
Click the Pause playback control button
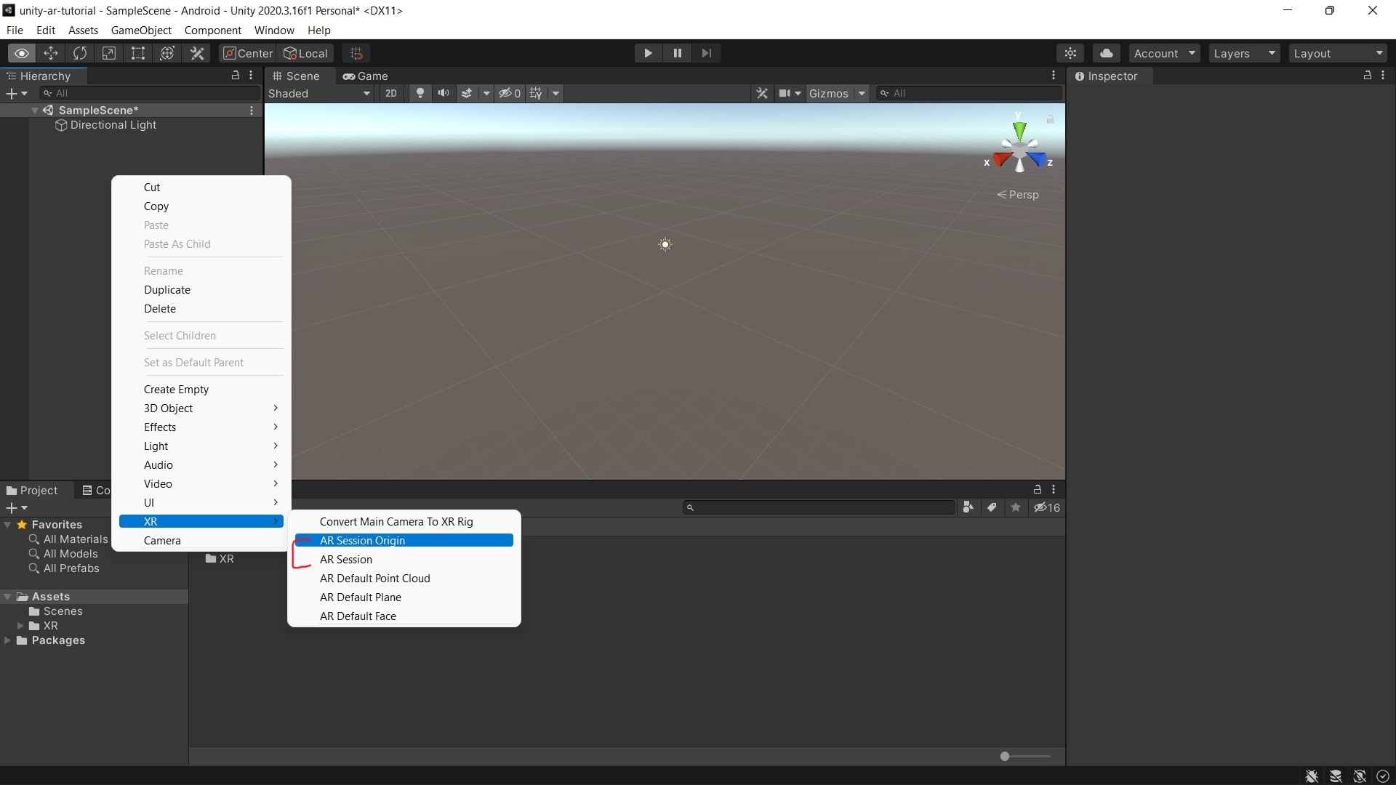click(x=677, y=53)
